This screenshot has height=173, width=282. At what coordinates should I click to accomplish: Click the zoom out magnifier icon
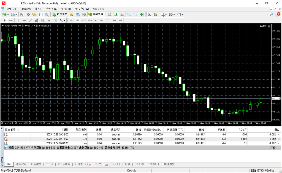(135, 14)
